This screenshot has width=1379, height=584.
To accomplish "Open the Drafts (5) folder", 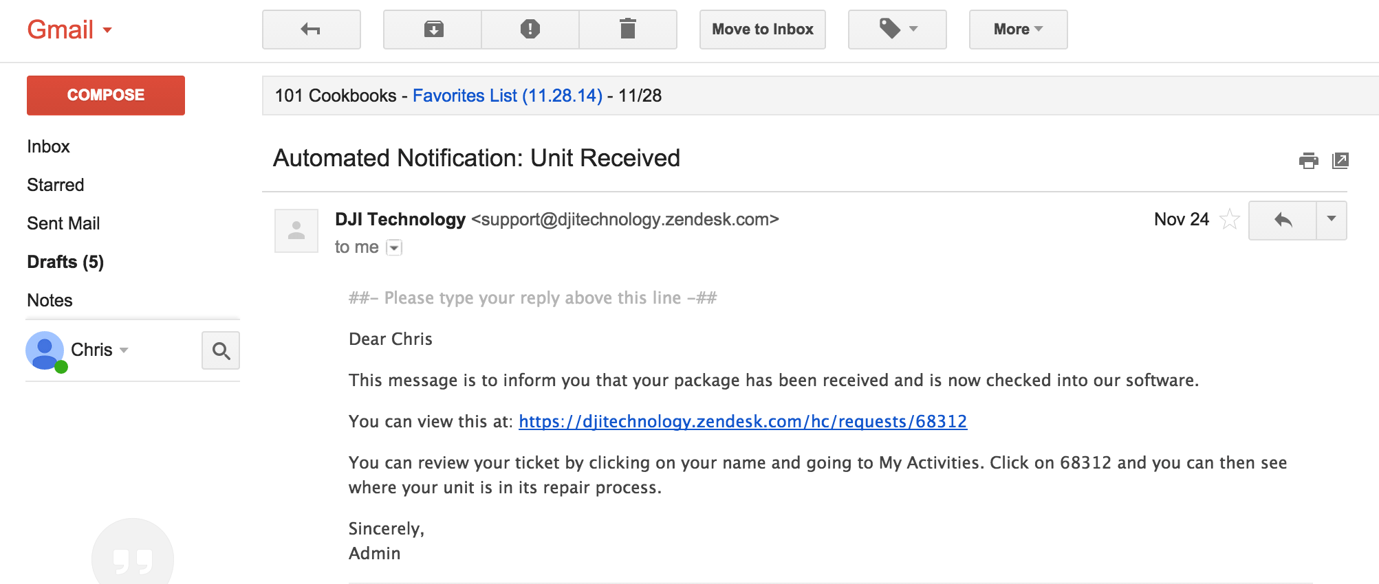I will tap(65, 262).
